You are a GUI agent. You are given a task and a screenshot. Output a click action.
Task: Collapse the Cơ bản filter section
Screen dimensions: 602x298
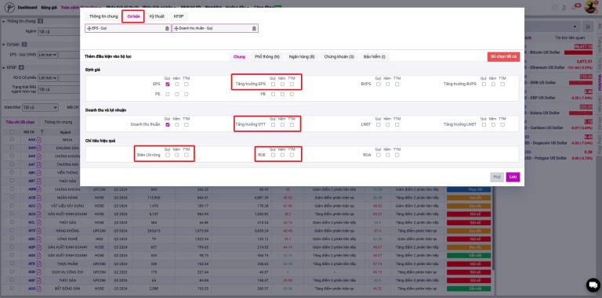tap(3, 45)
